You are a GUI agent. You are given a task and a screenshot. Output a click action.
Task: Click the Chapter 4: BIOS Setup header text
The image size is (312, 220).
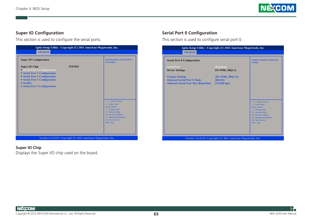(x=33, y=9)
